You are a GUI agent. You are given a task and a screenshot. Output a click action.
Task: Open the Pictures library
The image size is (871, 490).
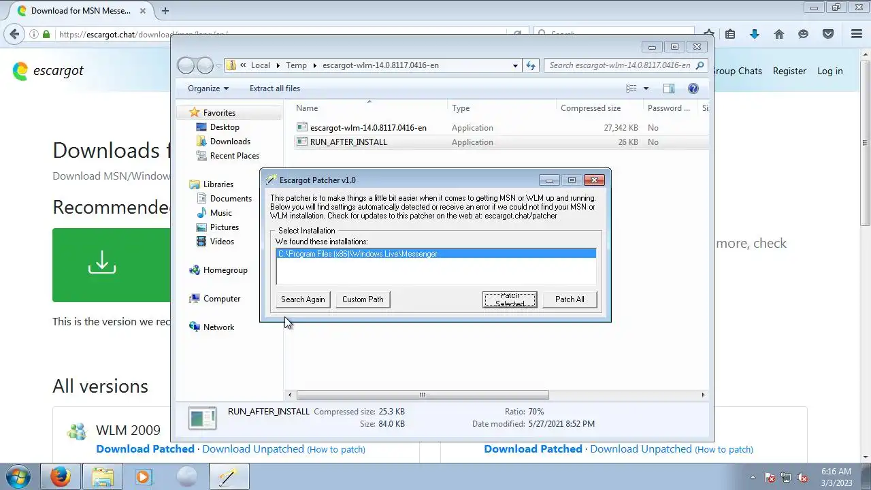tap(225, 227)
